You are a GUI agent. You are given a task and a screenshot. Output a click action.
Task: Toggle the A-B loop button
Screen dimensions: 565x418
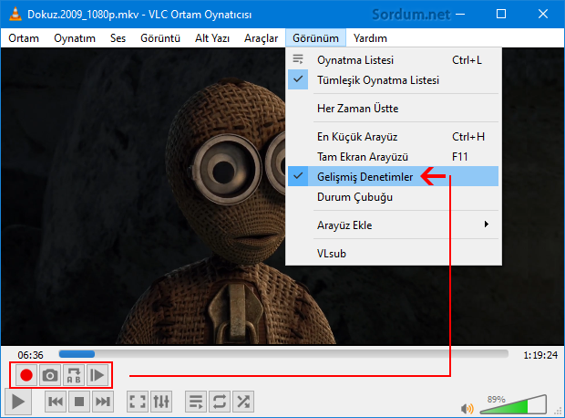(74, 375)
